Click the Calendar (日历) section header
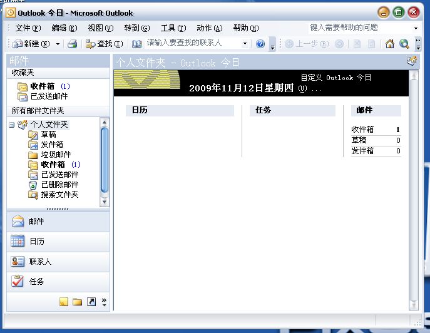The height and width of the screenshot is (333, 430). coord(180,110)
